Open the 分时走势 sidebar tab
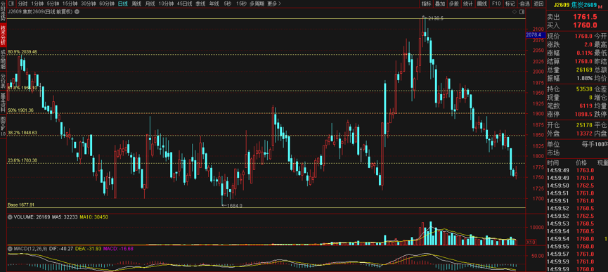This screenshot has height=272, width=608. point(3,13)
